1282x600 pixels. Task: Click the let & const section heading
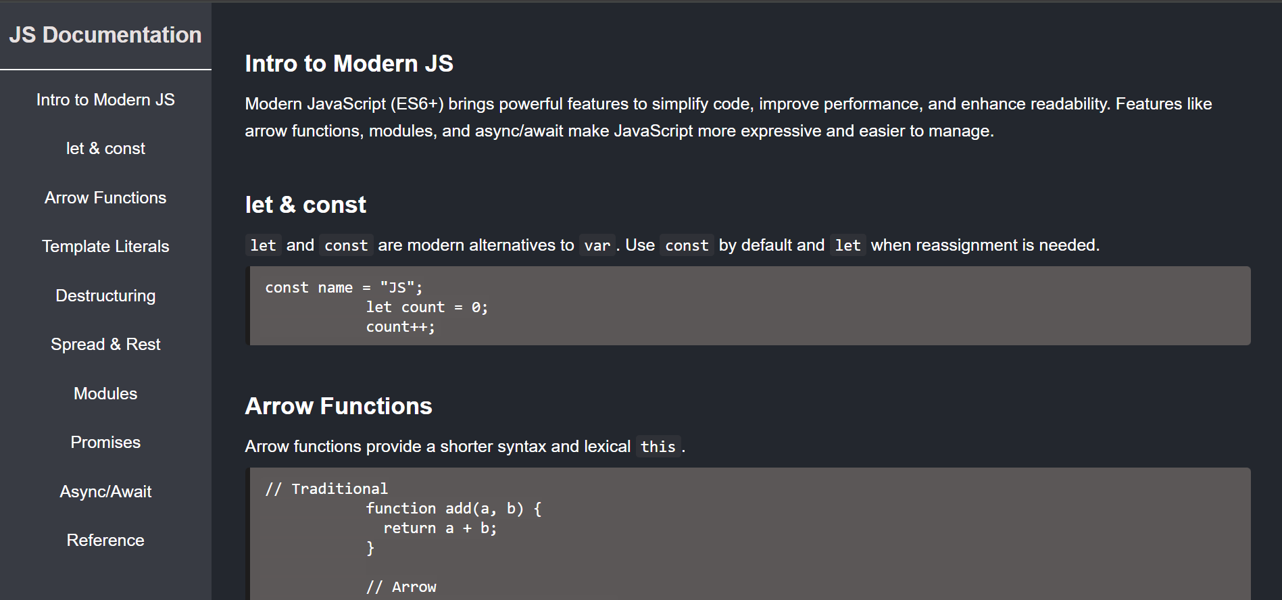tap(305, 205)
